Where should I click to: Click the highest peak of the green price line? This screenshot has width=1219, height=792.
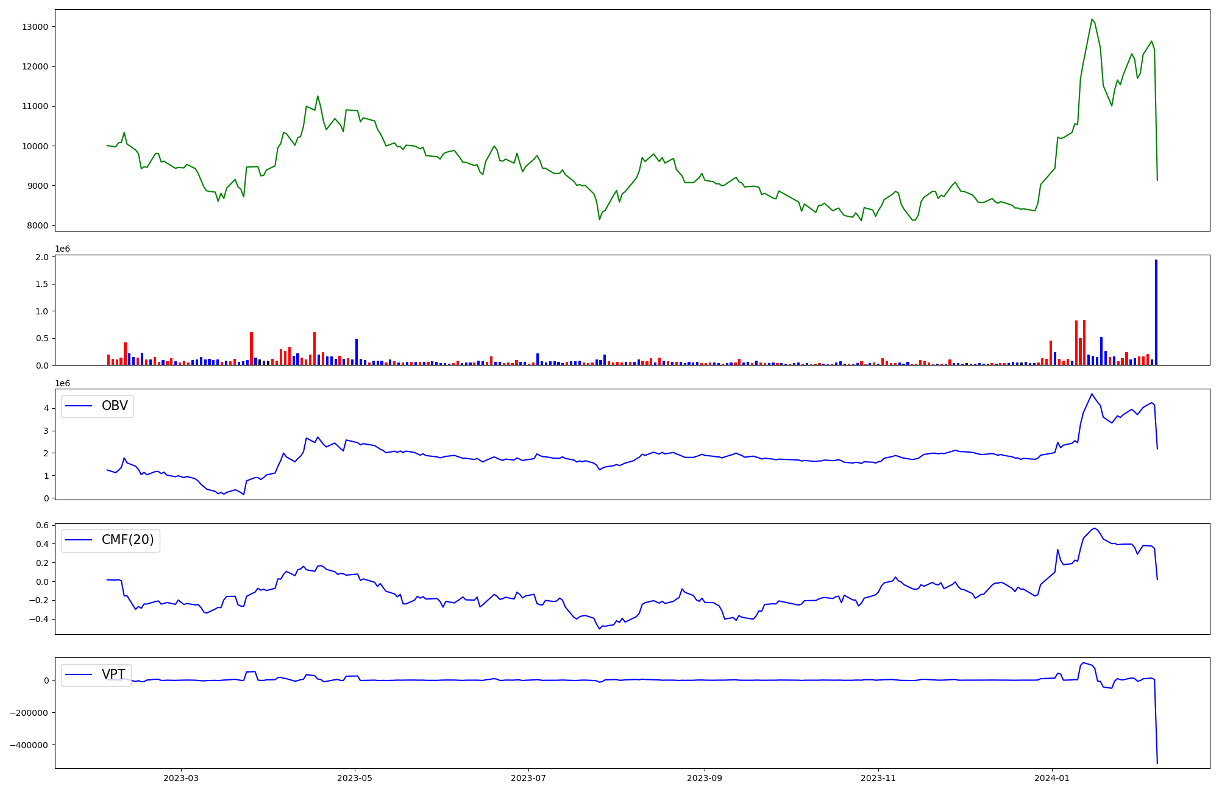click(1092, 19)
